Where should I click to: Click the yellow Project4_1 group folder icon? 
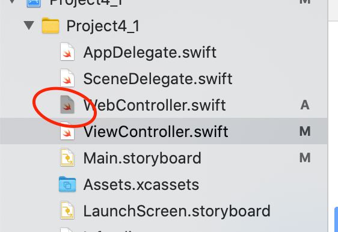[x=51, y=26]
